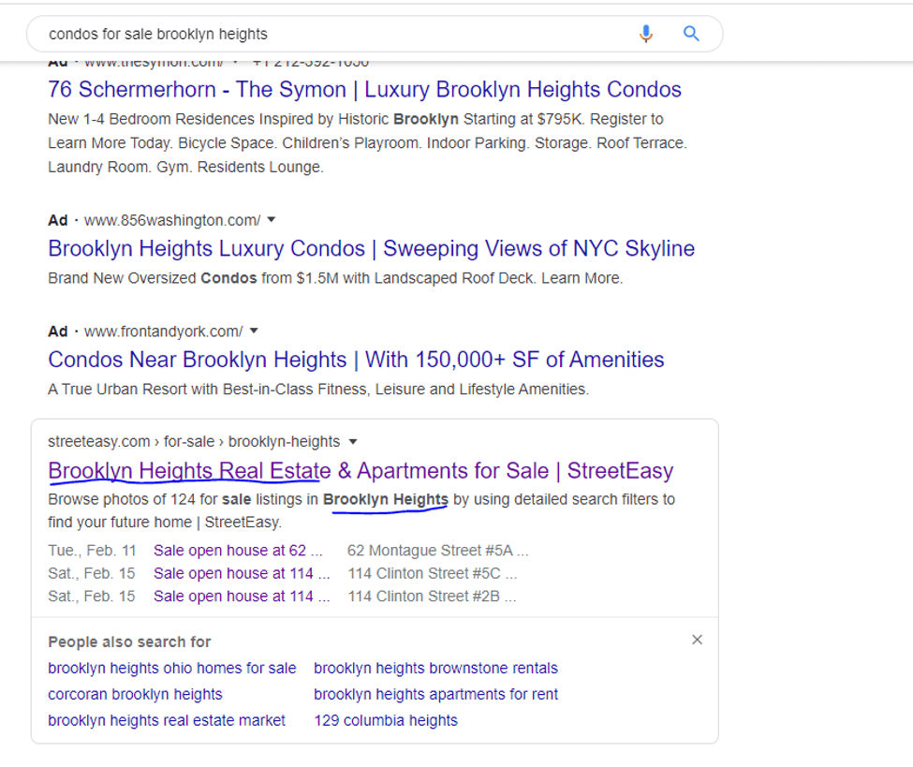Click Tue., Feb. 11 date text
The width and height of the screenshot is (913, 767).
click(x=92, y=551)
